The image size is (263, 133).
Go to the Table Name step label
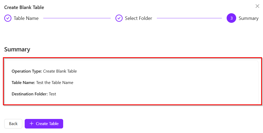click(x=26, y=18)
